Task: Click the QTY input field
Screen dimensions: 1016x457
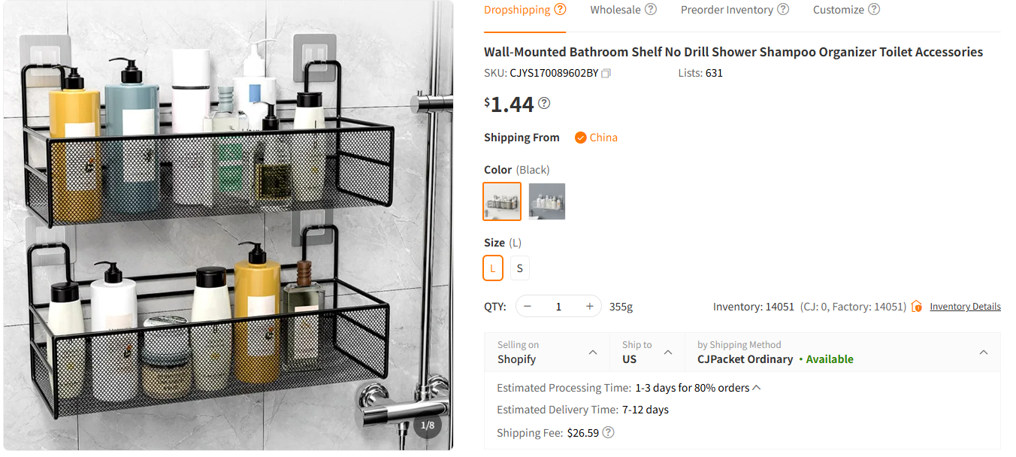Action: point(558,306)
